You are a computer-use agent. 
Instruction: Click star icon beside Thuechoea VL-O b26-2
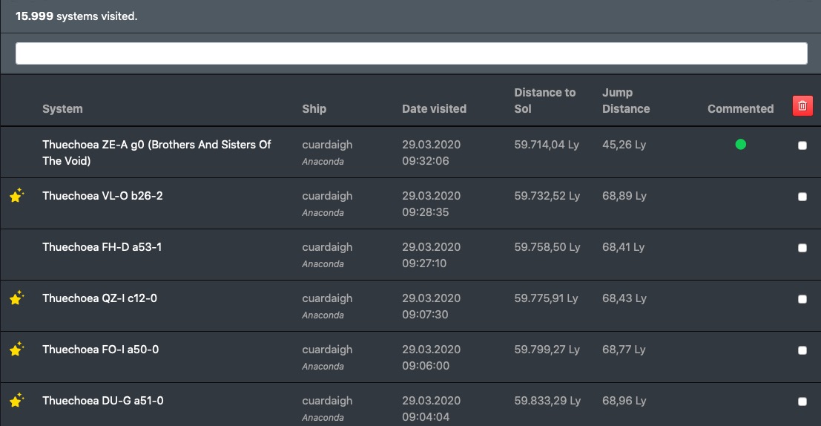pos(16,196)
